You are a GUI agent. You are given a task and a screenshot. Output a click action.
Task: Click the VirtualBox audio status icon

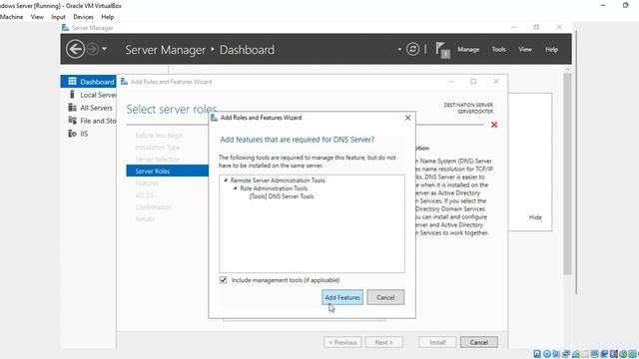point(556,354)
